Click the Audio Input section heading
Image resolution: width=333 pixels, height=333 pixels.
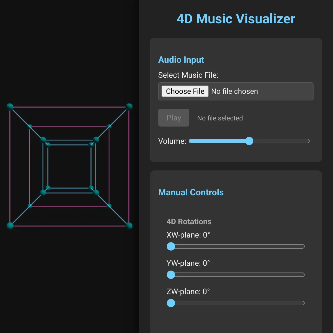tap(181, 60)
